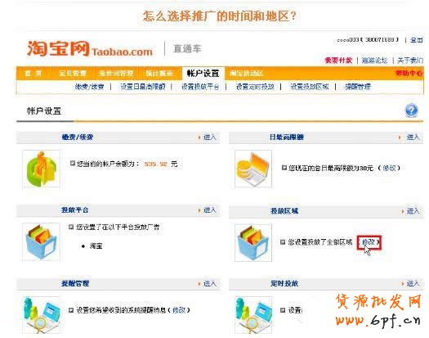The image size is (429, 338).
Task: Click the 投放区域 blue folder box icon
Action: (x=253, y=242)
